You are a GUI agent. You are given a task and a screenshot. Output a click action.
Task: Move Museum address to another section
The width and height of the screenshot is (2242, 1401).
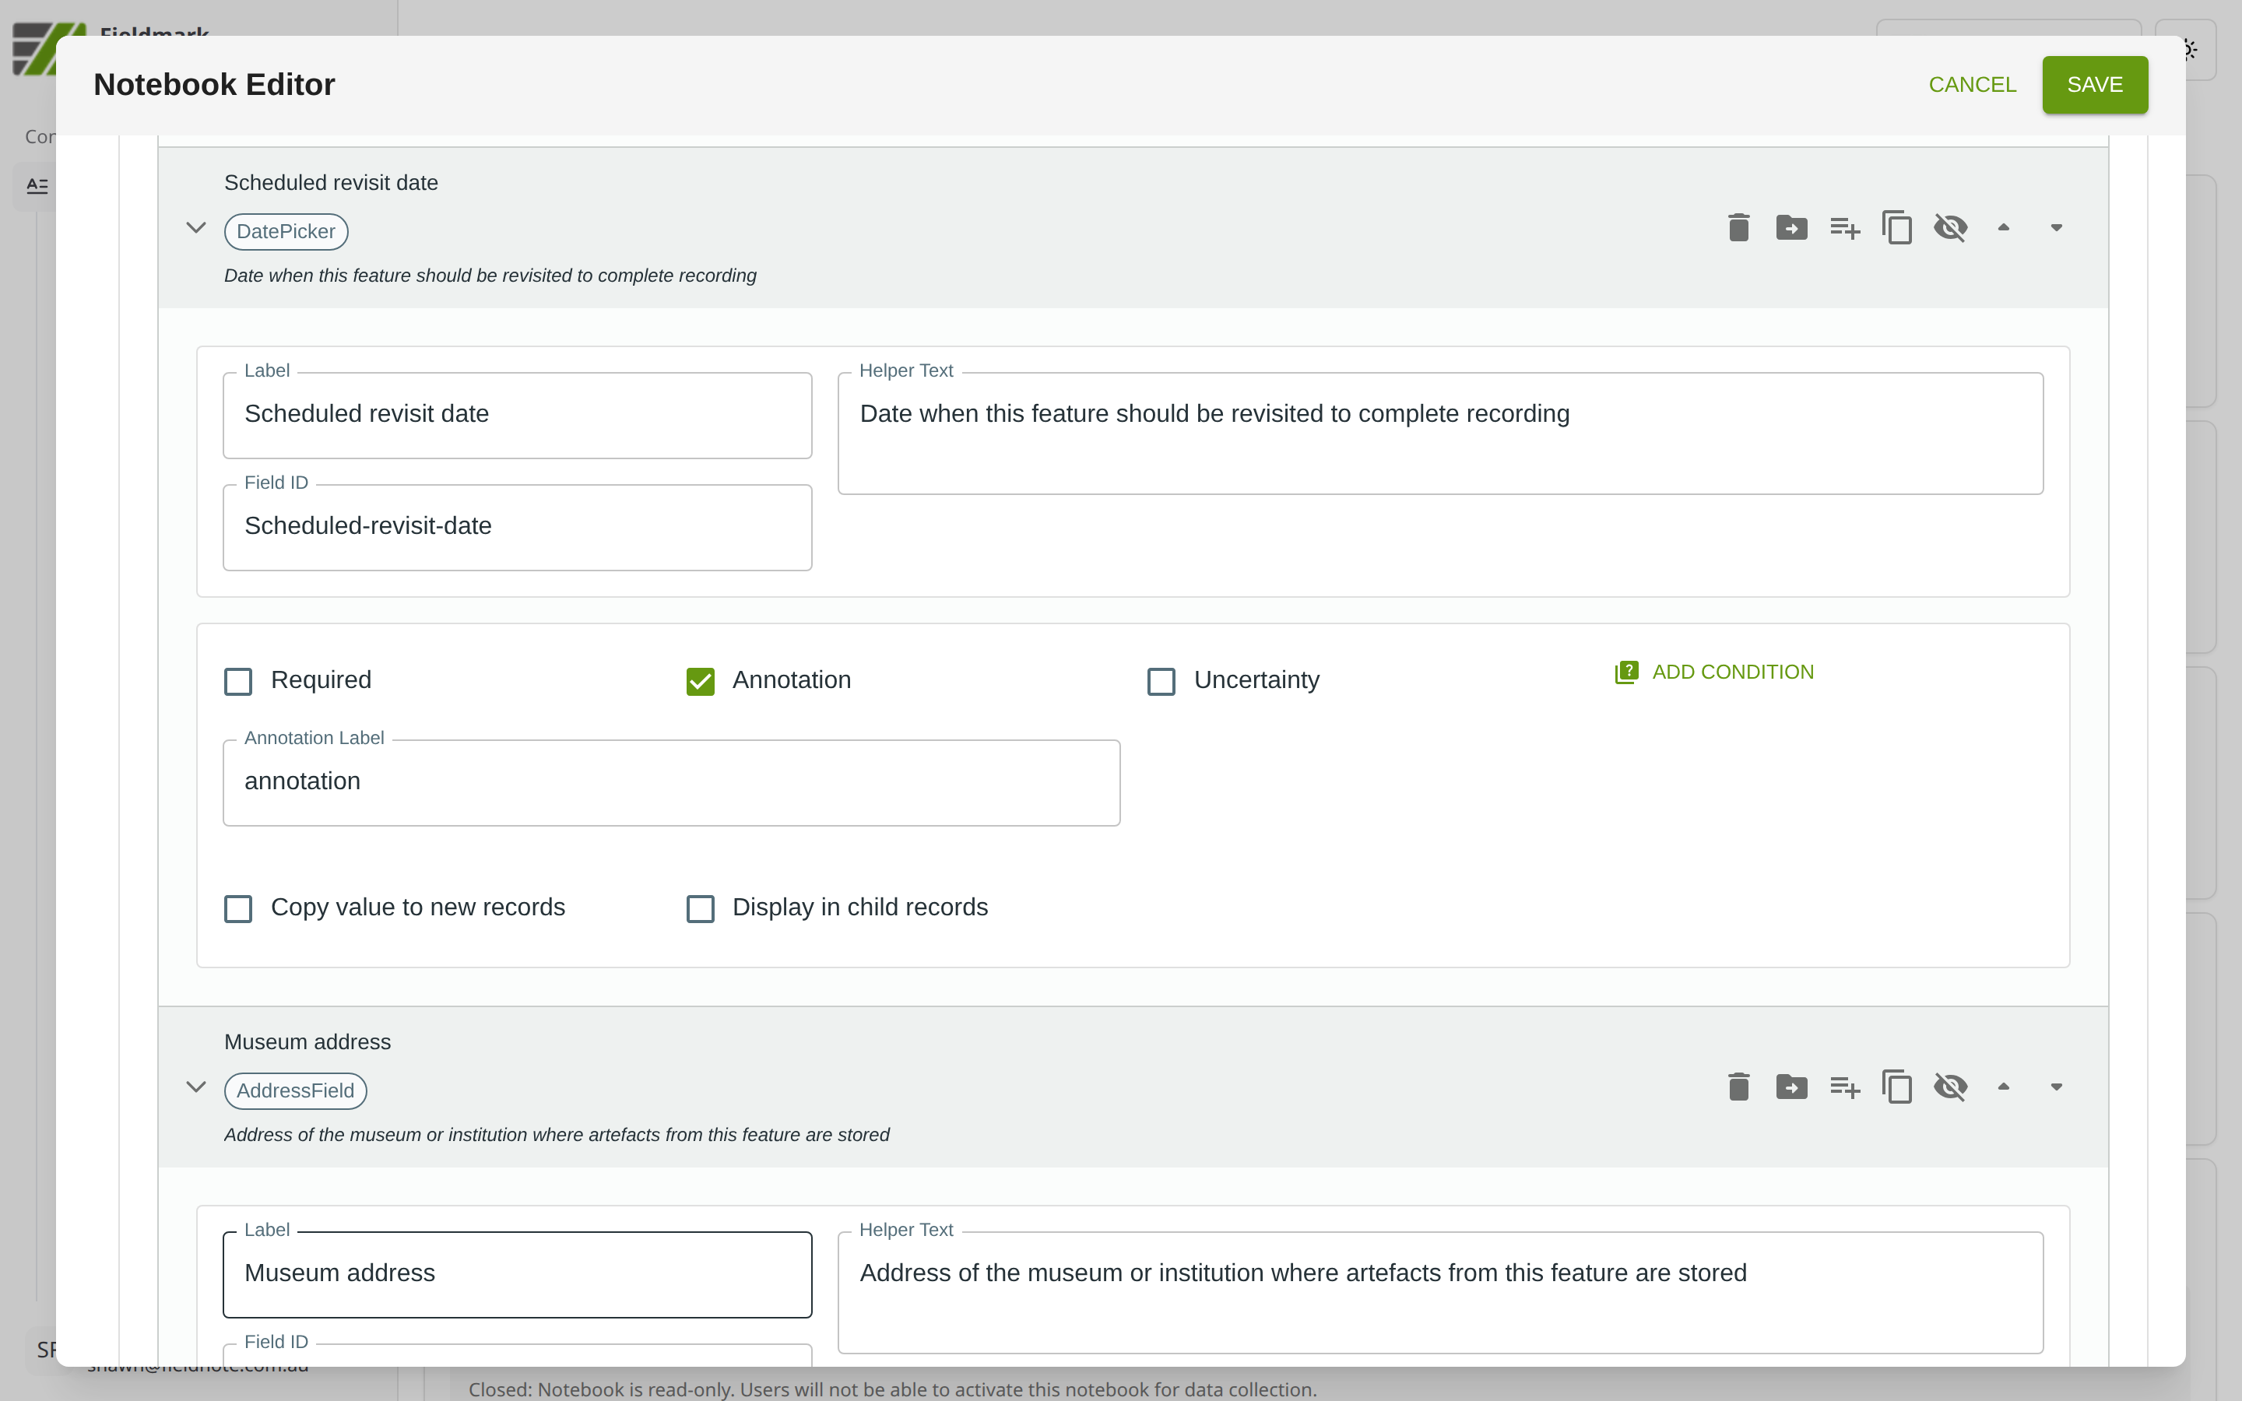[1790, 1086]
